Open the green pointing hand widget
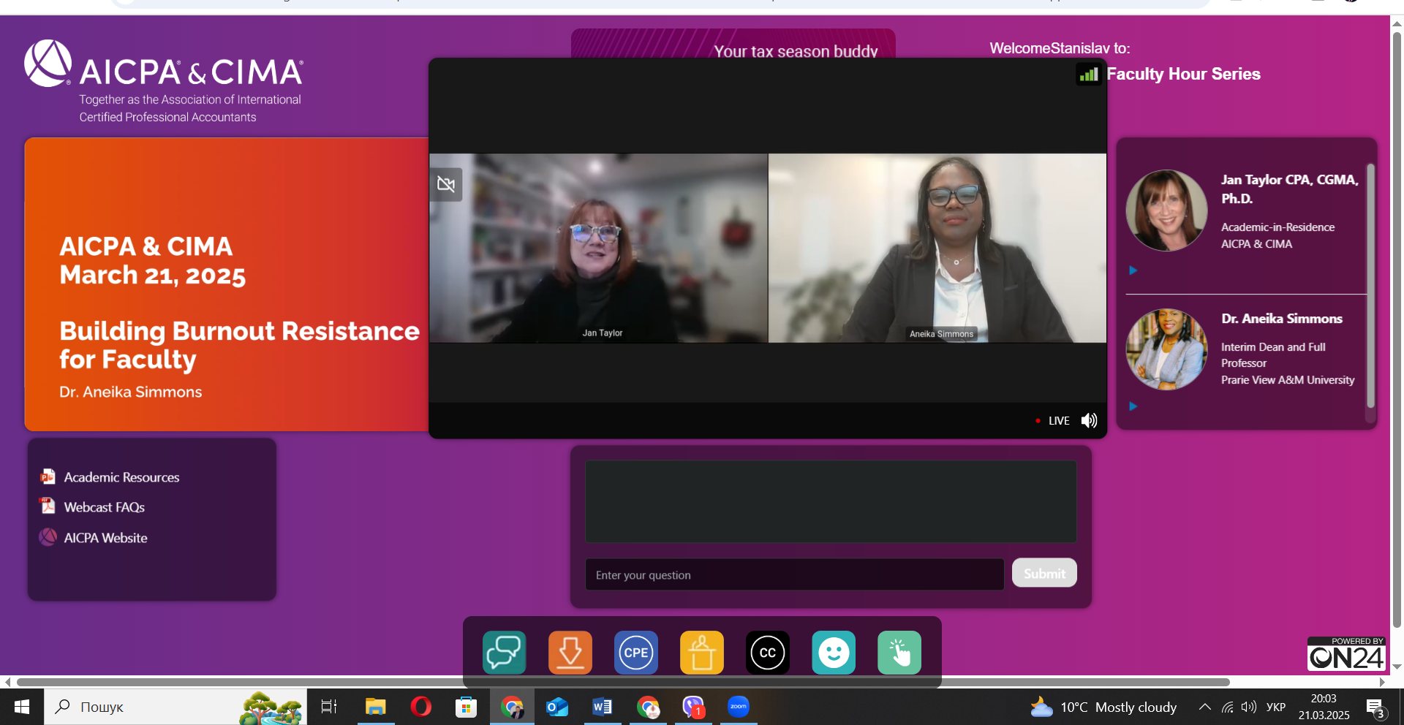This screenshot has width=1404, height=725. pos(899,652)
